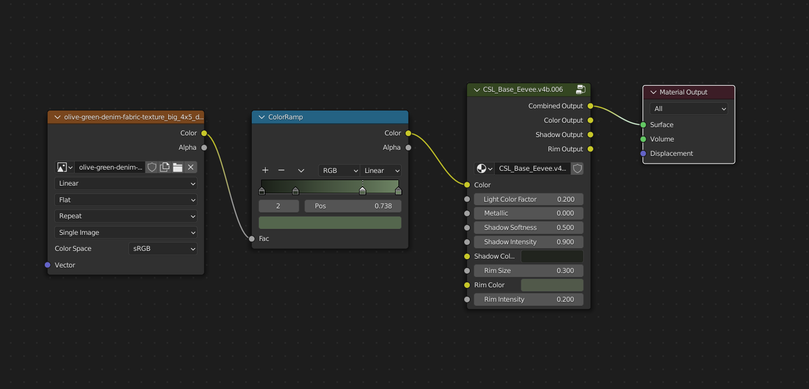Open the image datablock browser icon
This screenshot has width=809, height=389.
pyautogui.click(x=64, y=167)
